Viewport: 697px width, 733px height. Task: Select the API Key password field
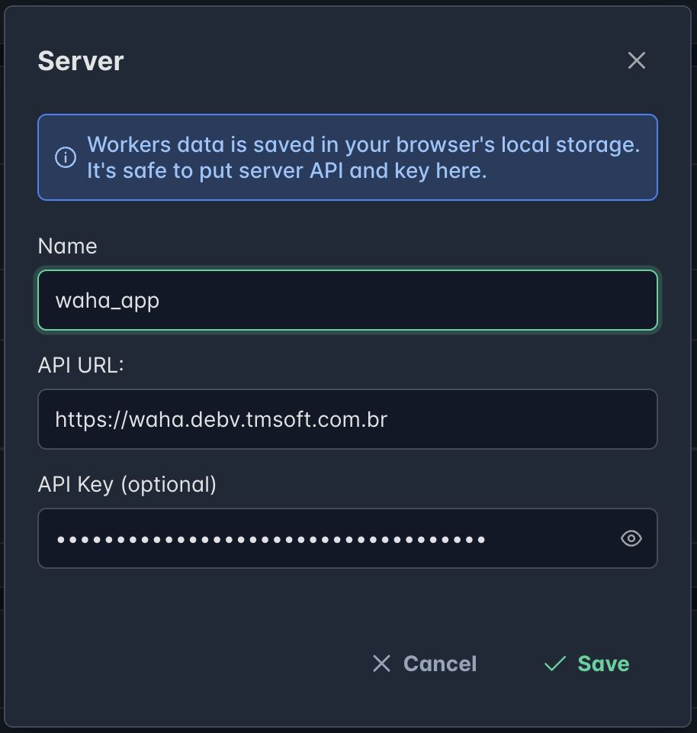pos(347,538)
